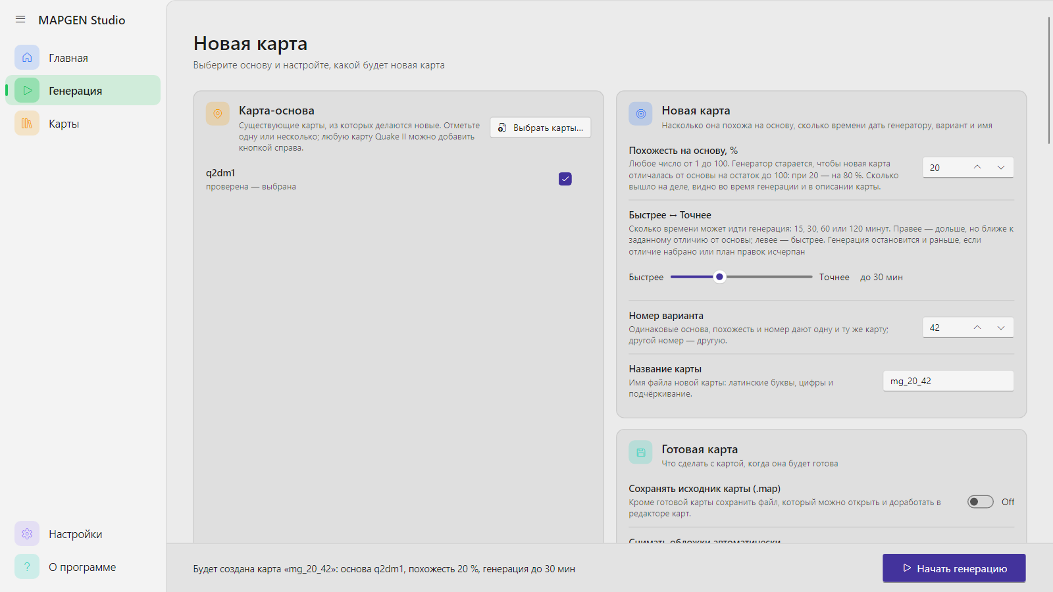Click the Главная home icon
Viewport: 1053px width, 592px height.
tap(27, 57)
